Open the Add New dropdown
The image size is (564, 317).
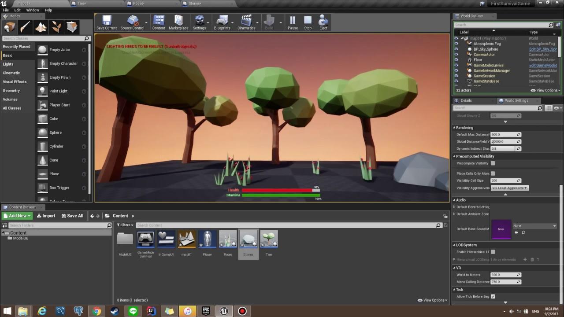[x=17, y=216]
